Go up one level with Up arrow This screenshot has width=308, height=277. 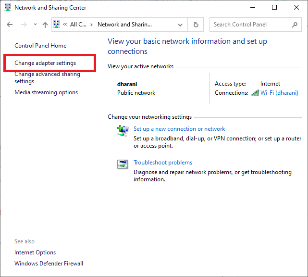coord(45,25)
